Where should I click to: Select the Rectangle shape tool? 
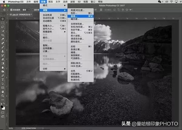3,88
